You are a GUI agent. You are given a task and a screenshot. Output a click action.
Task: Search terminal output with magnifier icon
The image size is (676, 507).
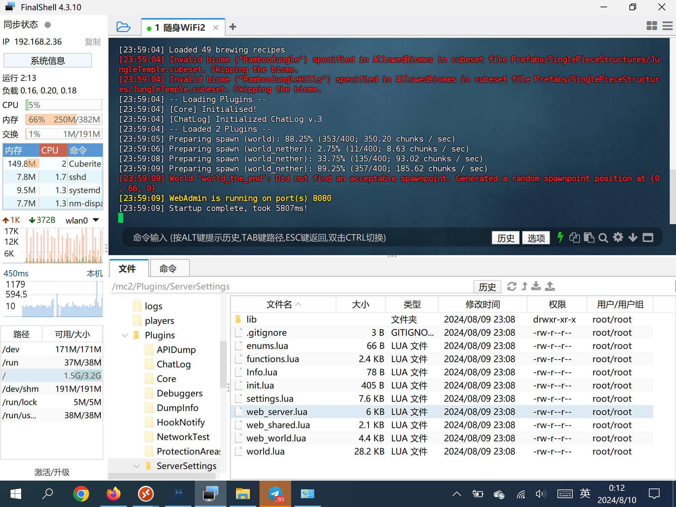(x=603, y=238)
